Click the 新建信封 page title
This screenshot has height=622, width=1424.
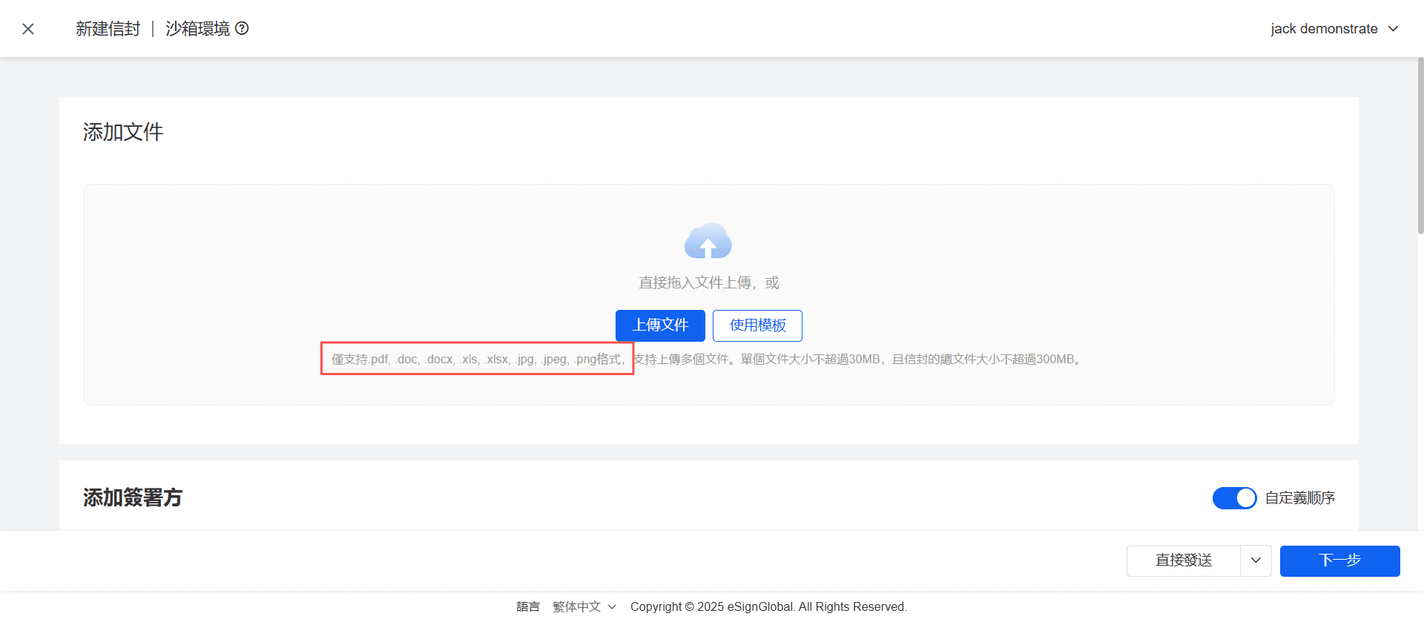click(108, 29)
